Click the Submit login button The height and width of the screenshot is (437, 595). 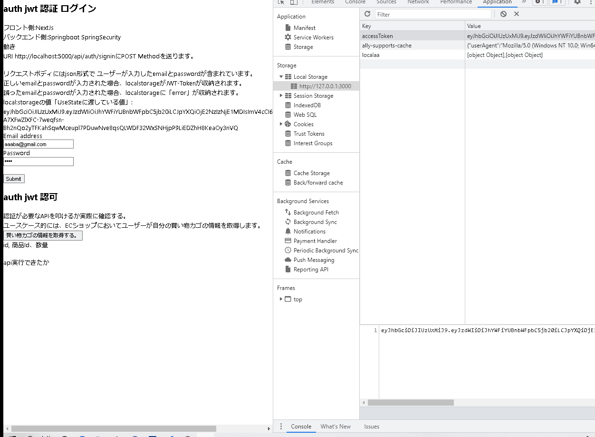[13, 178]
